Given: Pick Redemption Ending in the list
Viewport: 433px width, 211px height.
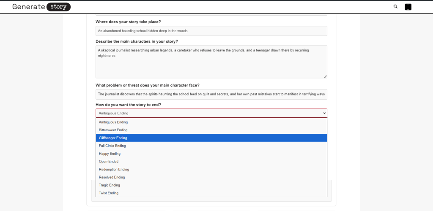Looking at the screenshot, I should [114, 169].
